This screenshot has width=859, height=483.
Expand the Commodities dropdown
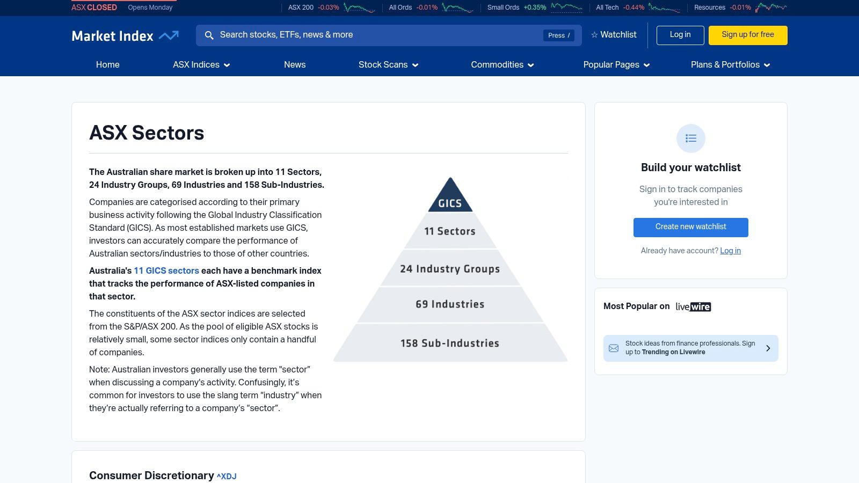503,65
